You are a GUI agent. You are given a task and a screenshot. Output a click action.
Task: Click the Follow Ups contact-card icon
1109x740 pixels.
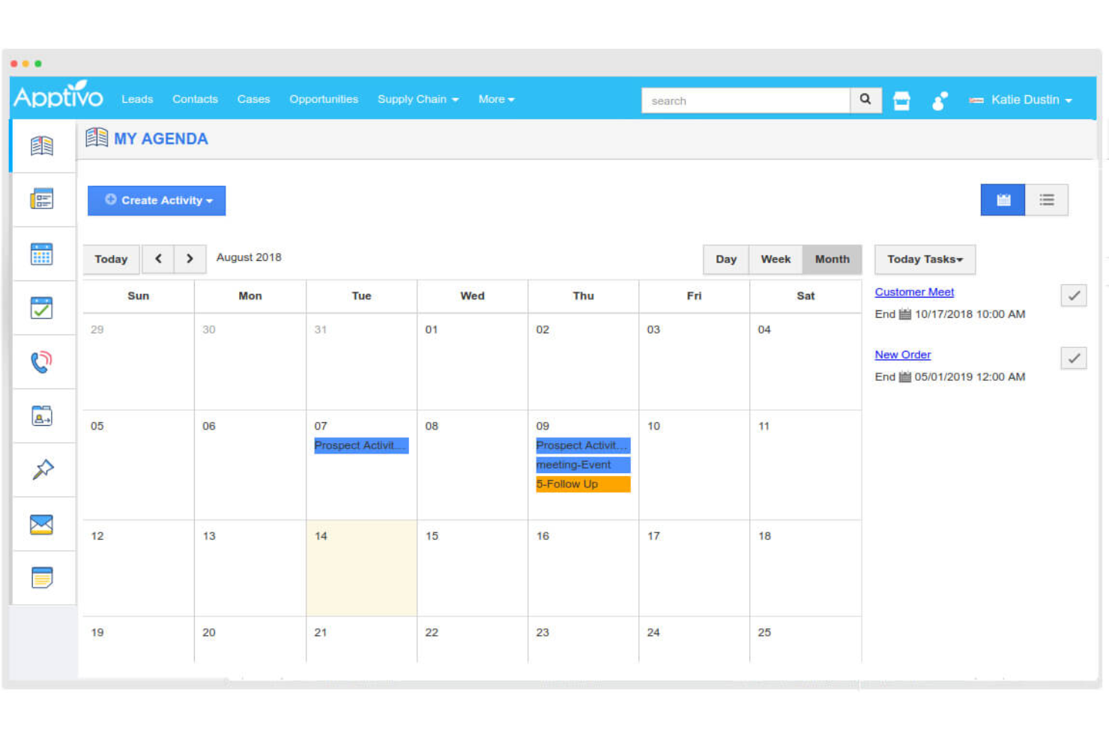click(x=41, y=416)
